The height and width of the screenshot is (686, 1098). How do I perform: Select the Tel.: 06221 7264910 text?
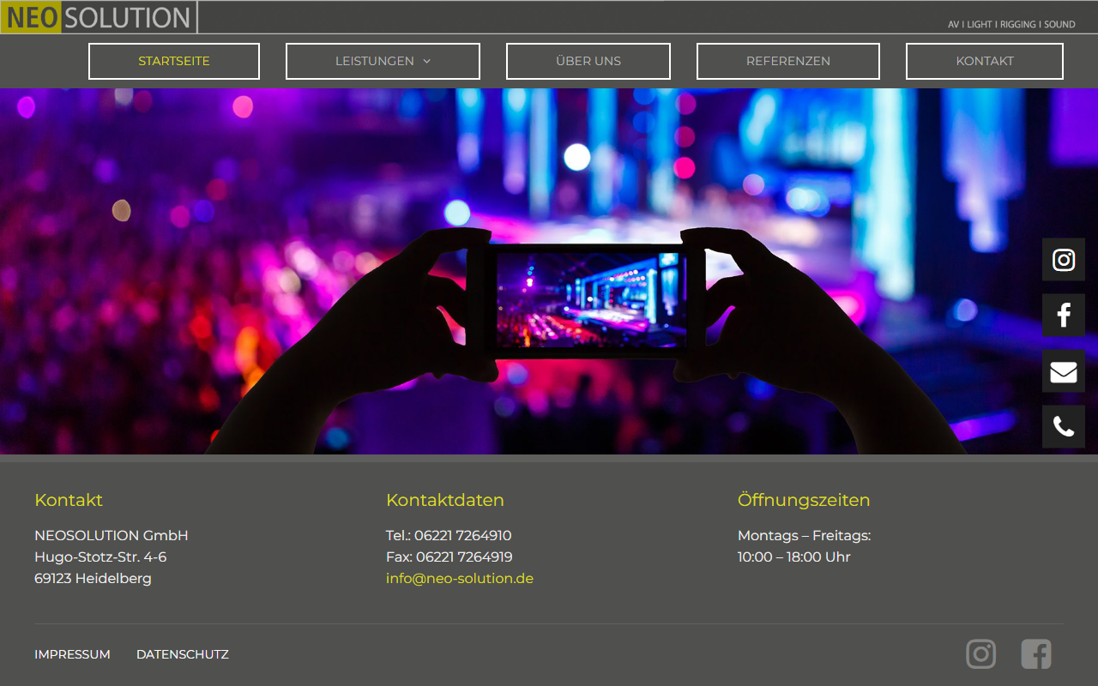pos(449,535)
